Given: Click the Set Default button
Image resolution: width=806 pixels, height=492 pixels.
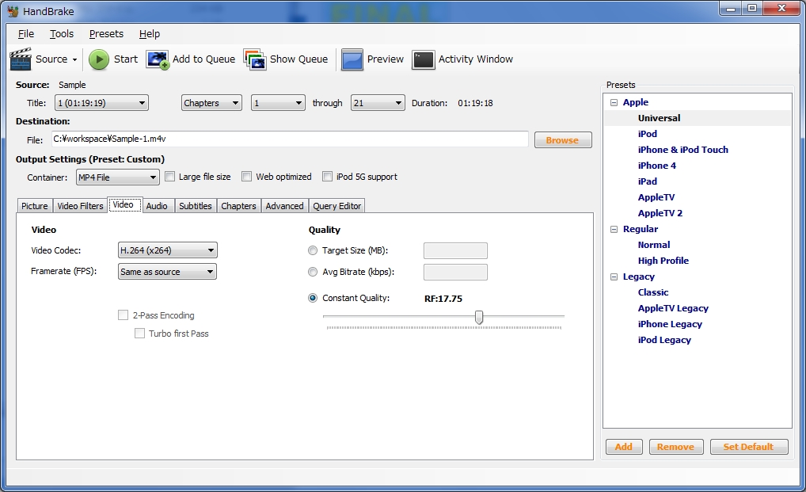Looking at the screenshot, I should (749, 447).
